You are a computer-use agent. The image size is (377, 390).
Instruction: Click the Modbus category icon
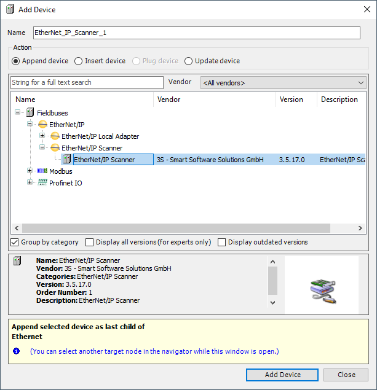[42, 171]
